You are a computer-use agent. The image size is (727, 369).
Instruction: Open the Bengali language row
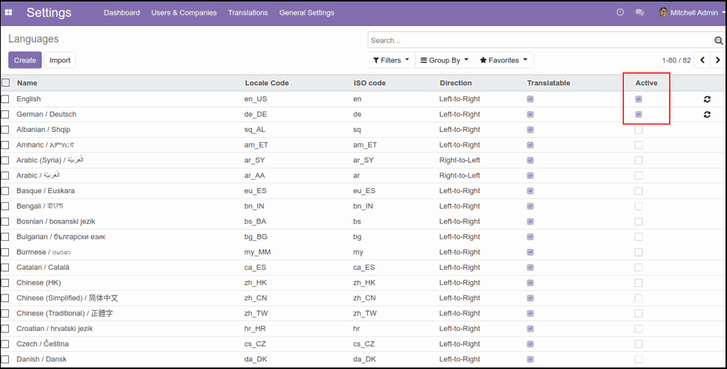click(363, 206)
